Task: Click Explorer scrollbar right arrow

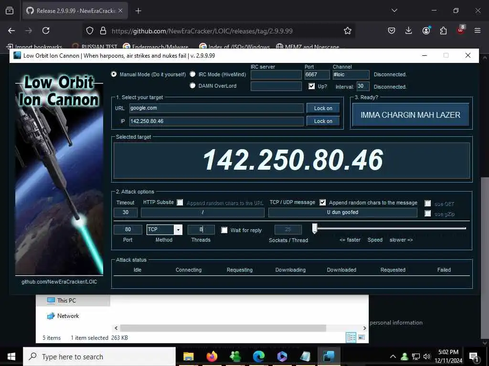Action: pyautogui.click(x=364, y=328)
